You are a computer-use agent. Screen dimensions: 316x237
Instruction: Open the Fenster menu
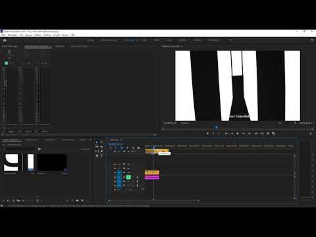(65, 35)
